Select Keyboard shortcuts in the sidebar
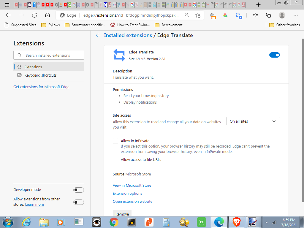Image resolution: width=304 pixels, height=228 pixels. point(40,75)
